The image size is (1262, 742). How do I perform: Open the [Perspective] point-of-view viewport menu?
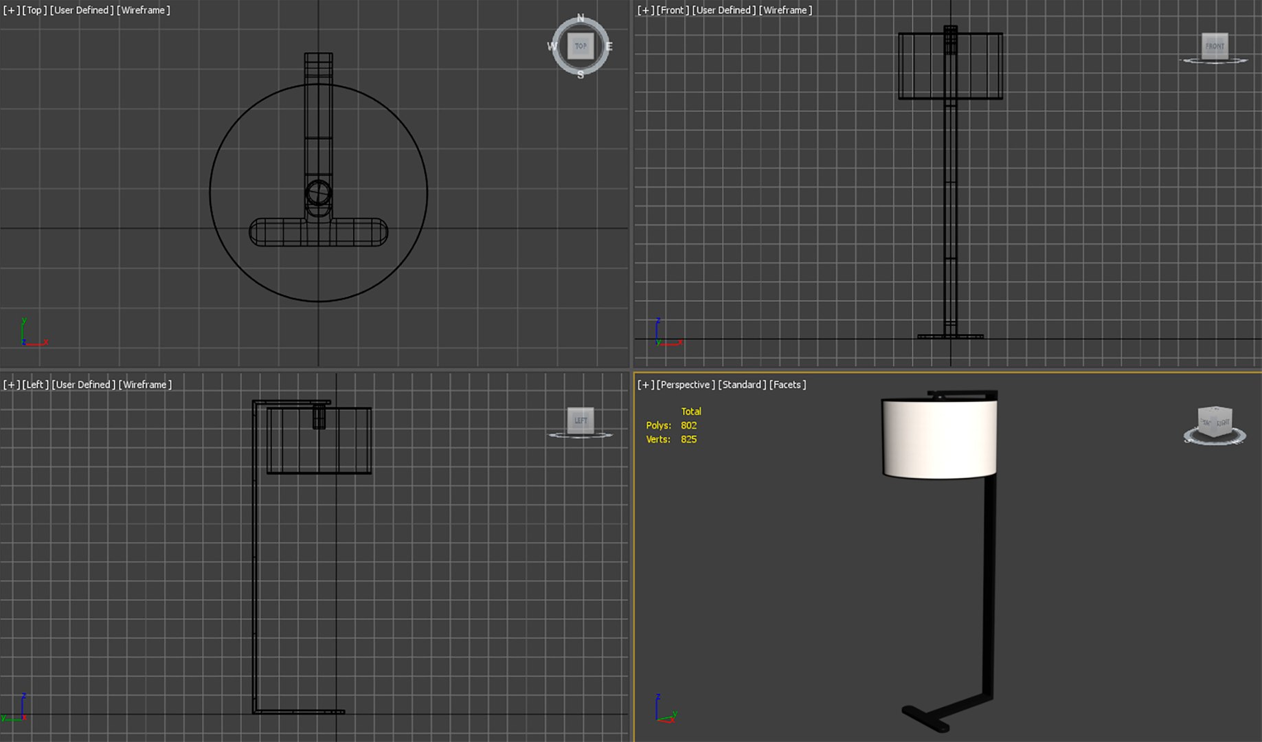[686, 385]
